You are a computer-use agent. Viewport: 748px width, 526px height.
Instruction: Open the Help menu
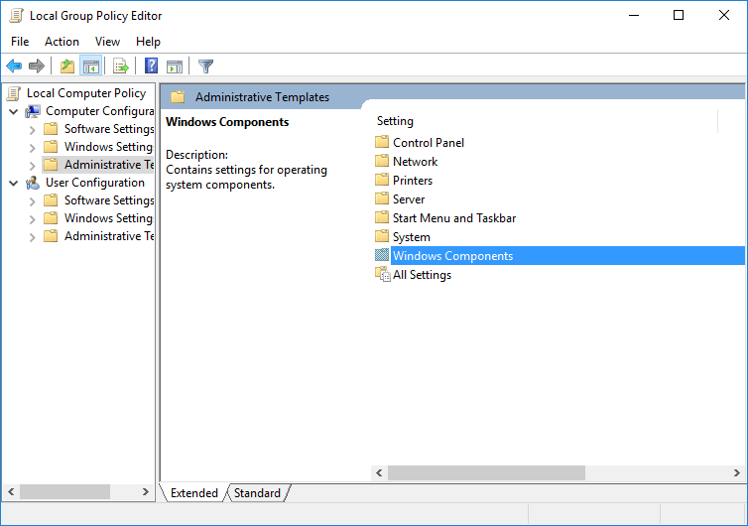148,42
